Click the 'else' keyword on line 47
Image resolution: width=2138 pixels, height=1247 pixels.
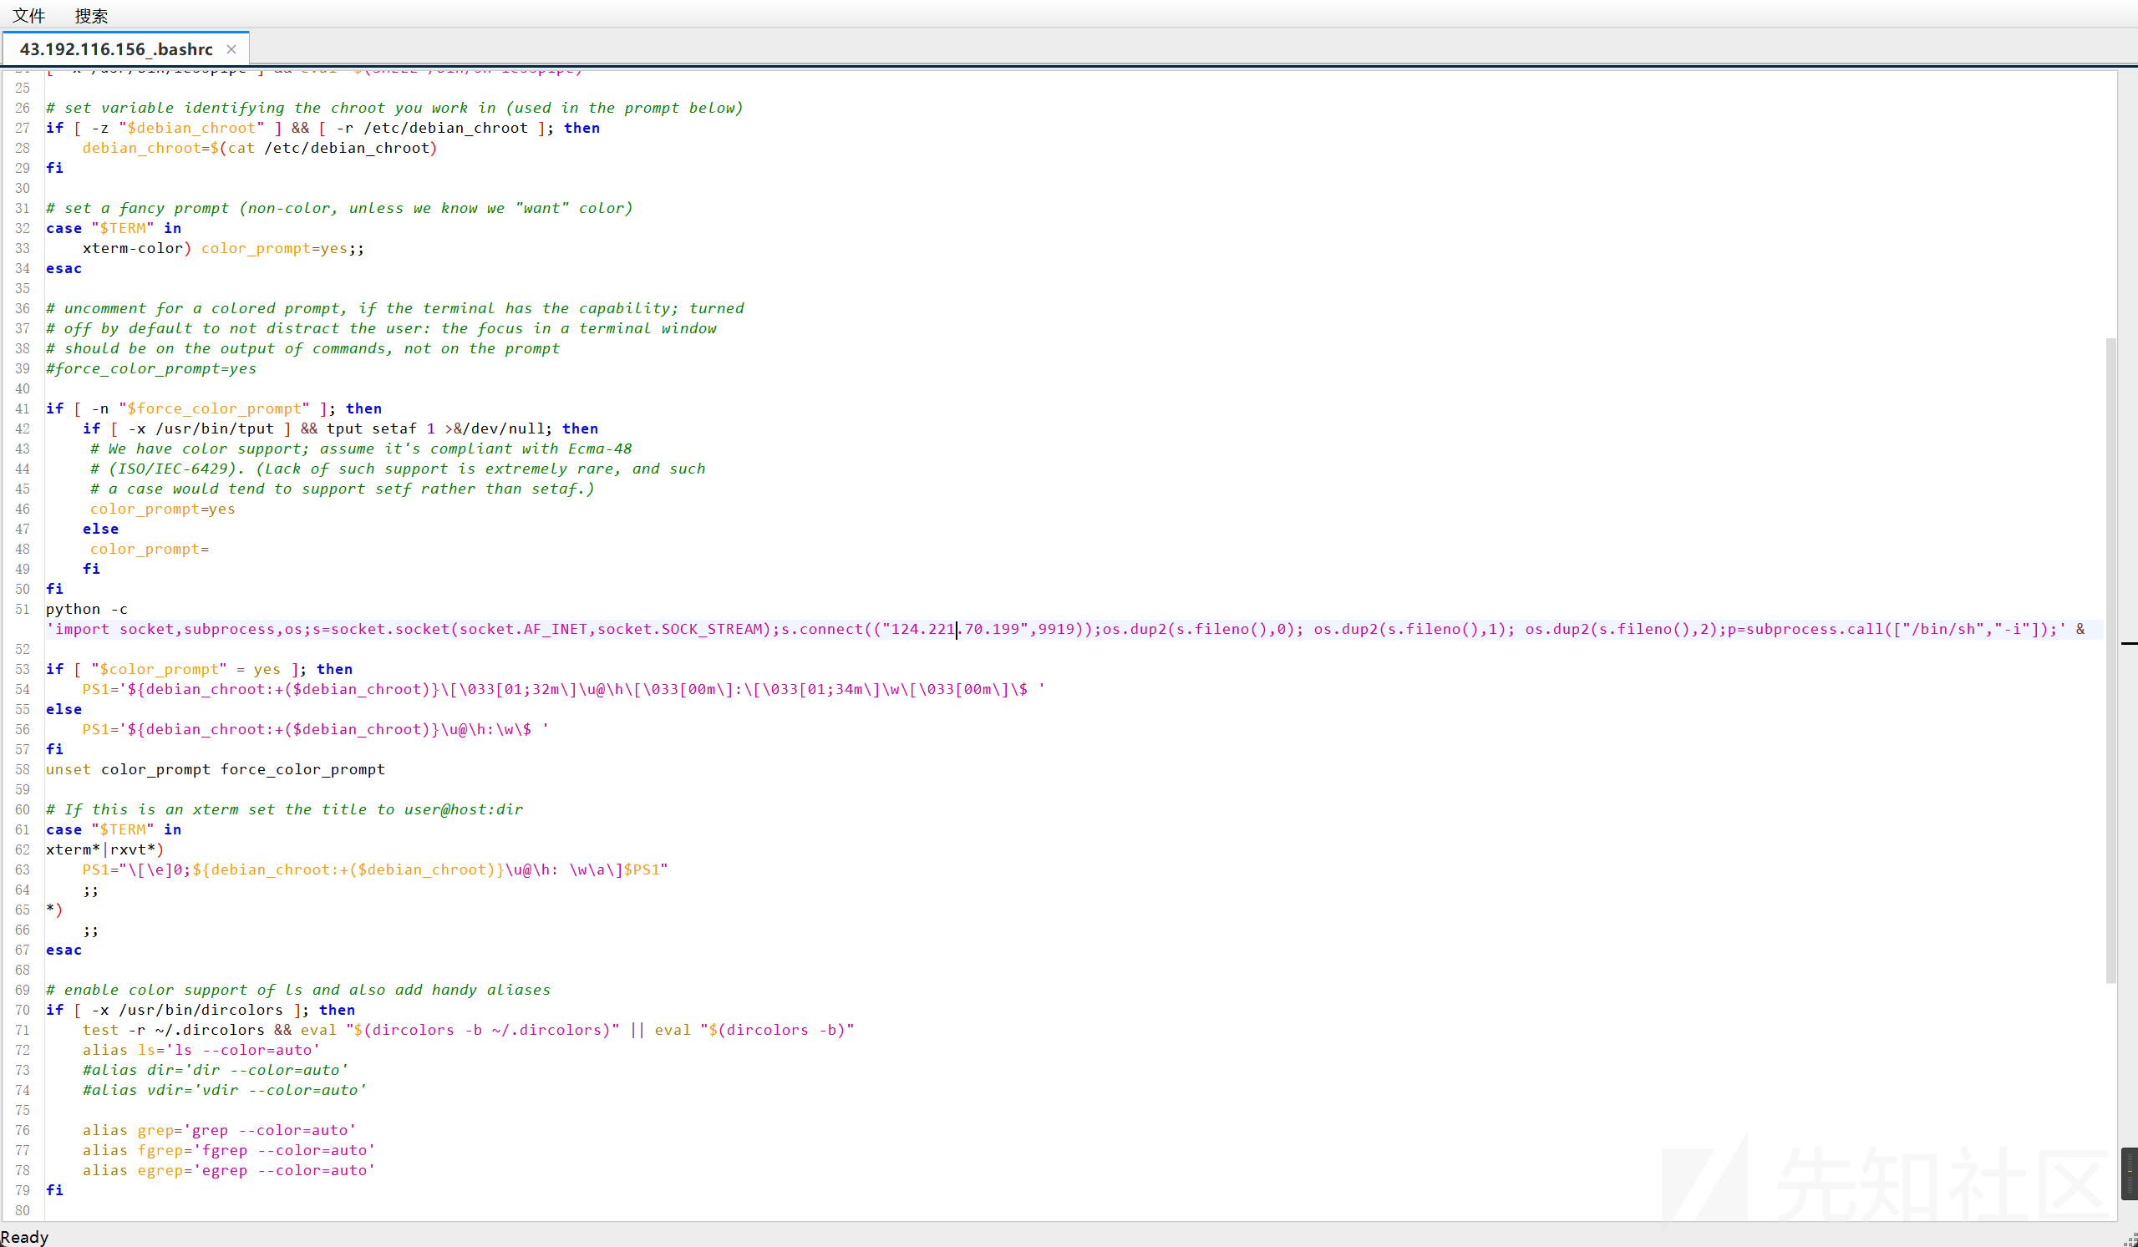point(100,529)
